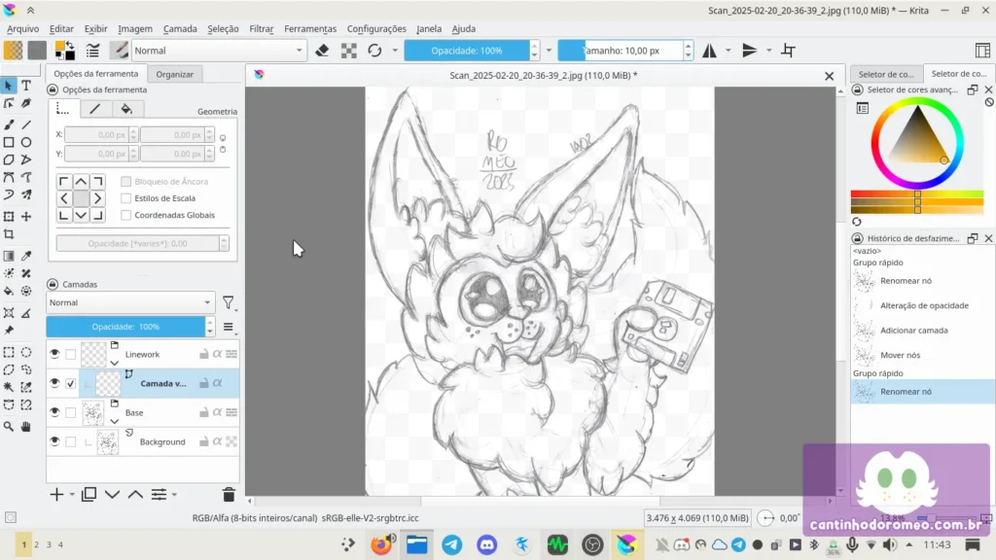Open the layer filter funnel icon

coord(228,303)
